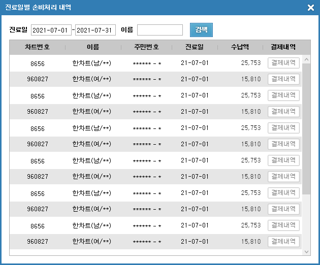This screenshot has height=265, width=320.
Task: Click the 이름 name input field
Action: click(160, 30)
